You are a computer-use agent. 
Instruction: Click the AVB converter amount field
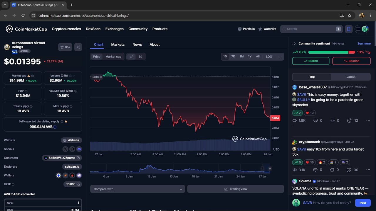(x=43, y=203)
